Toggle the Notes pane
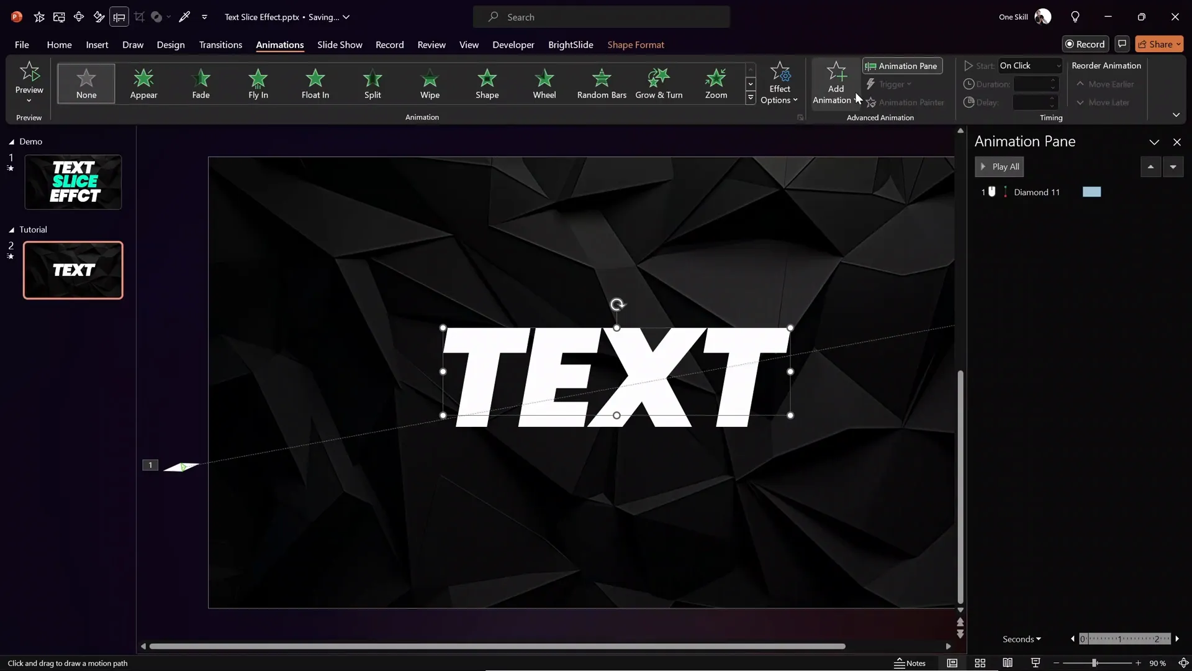Image resolution: width=1192 pixels, height=671 pixels. coord(910,663)
